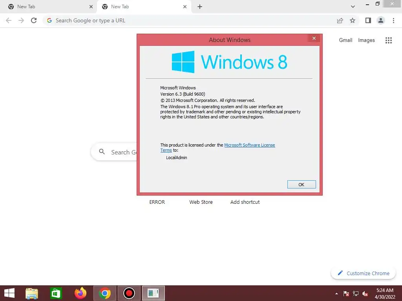Open the Windows Start button
402x301 pixels.
point(9,293)
